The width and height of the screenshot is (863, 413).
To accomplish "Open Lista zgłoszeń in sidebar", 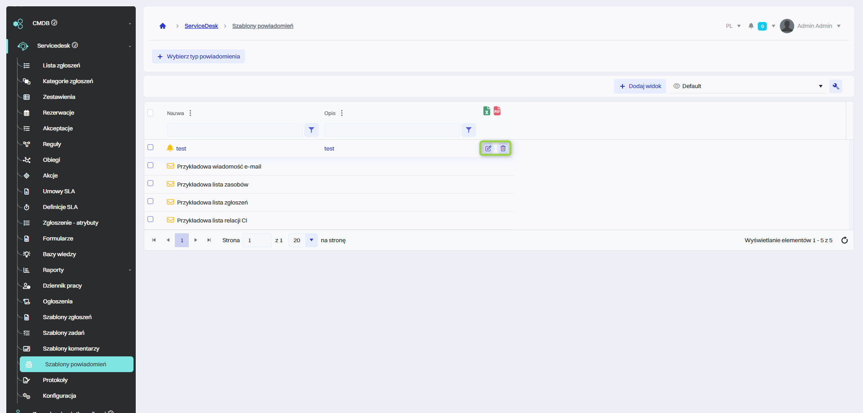I will click(x=62, y=66).
